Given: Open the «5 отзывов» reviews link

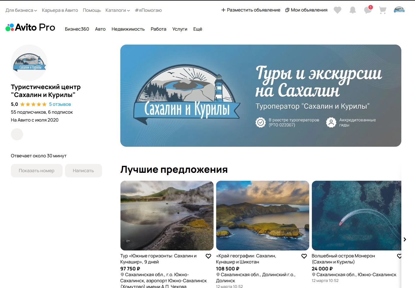Looking at the screenshot, I should click(x=60, y=104).
